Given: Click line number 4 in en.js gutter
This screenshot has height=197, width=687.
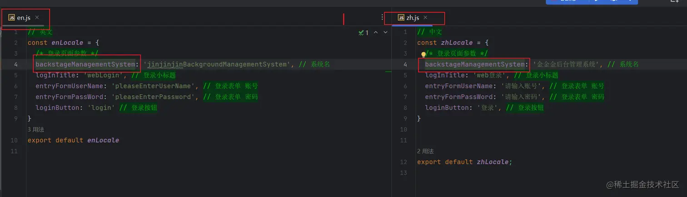Looking at the screenshot, I should [16, 64].
